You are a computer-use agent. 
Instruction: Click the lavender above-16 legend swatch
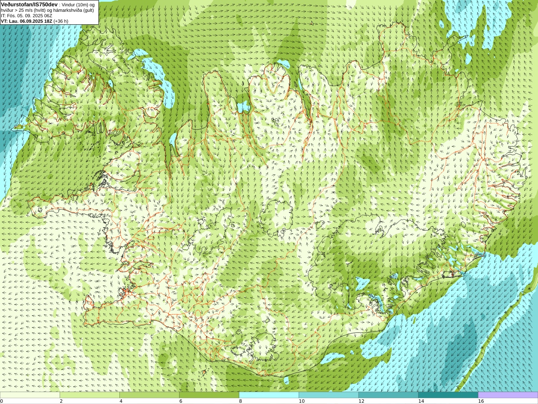click(x=508, y=395)
